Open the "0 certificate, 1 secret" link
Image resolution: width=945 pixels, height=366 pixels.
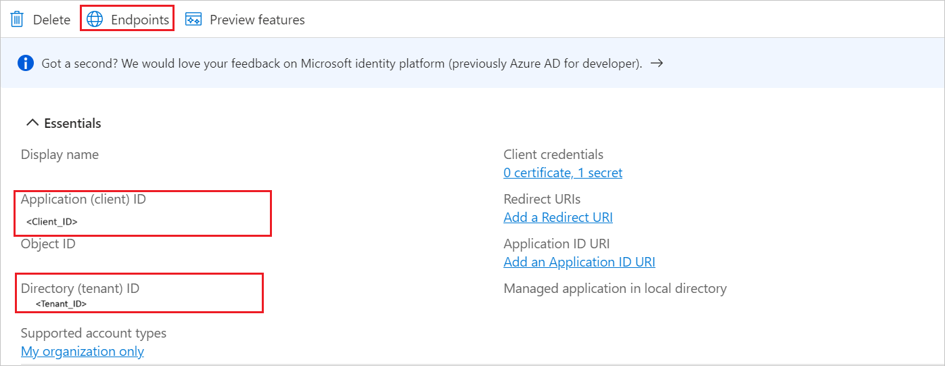[563, 173]
